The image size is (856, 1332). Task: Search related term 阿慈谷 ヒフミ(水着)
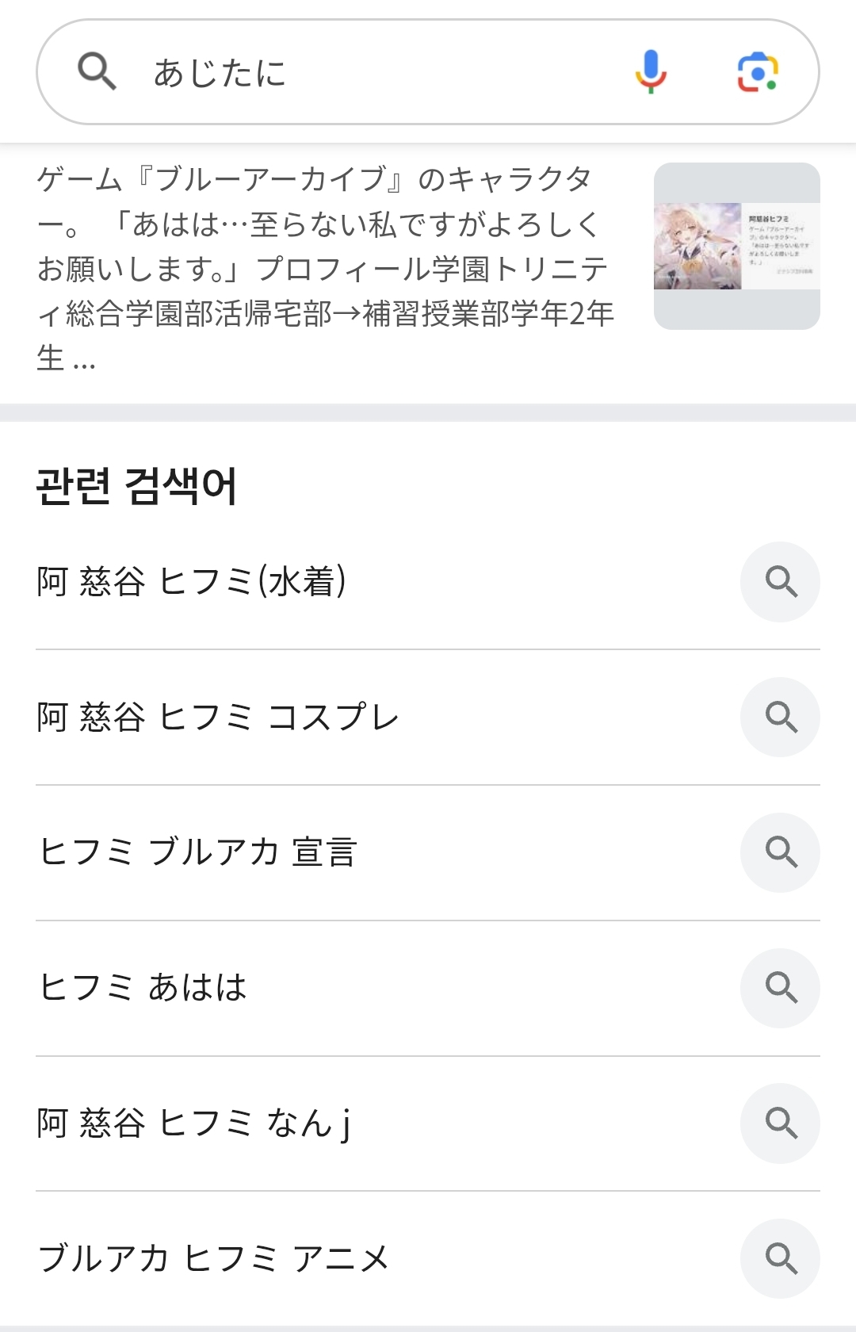point(191,582)
